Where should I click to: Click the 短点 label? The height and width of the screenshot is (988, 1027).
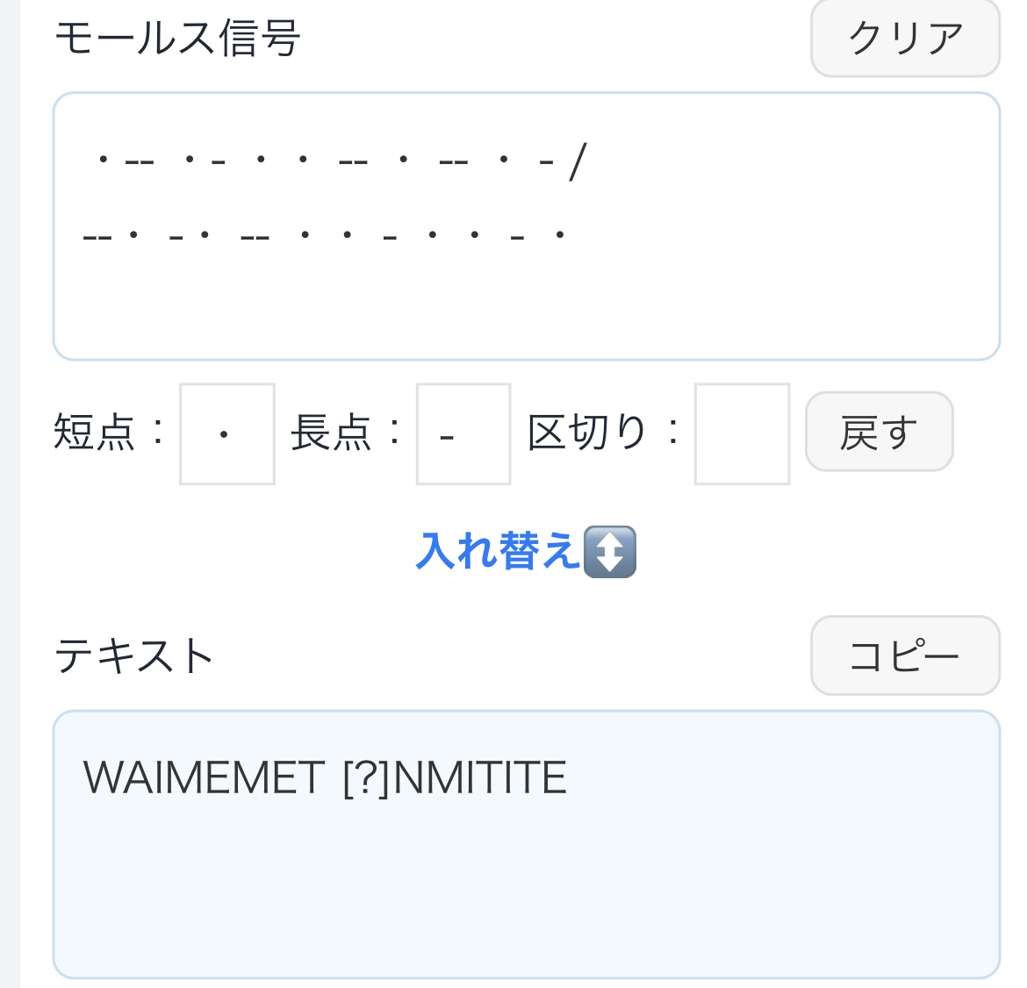95,433
